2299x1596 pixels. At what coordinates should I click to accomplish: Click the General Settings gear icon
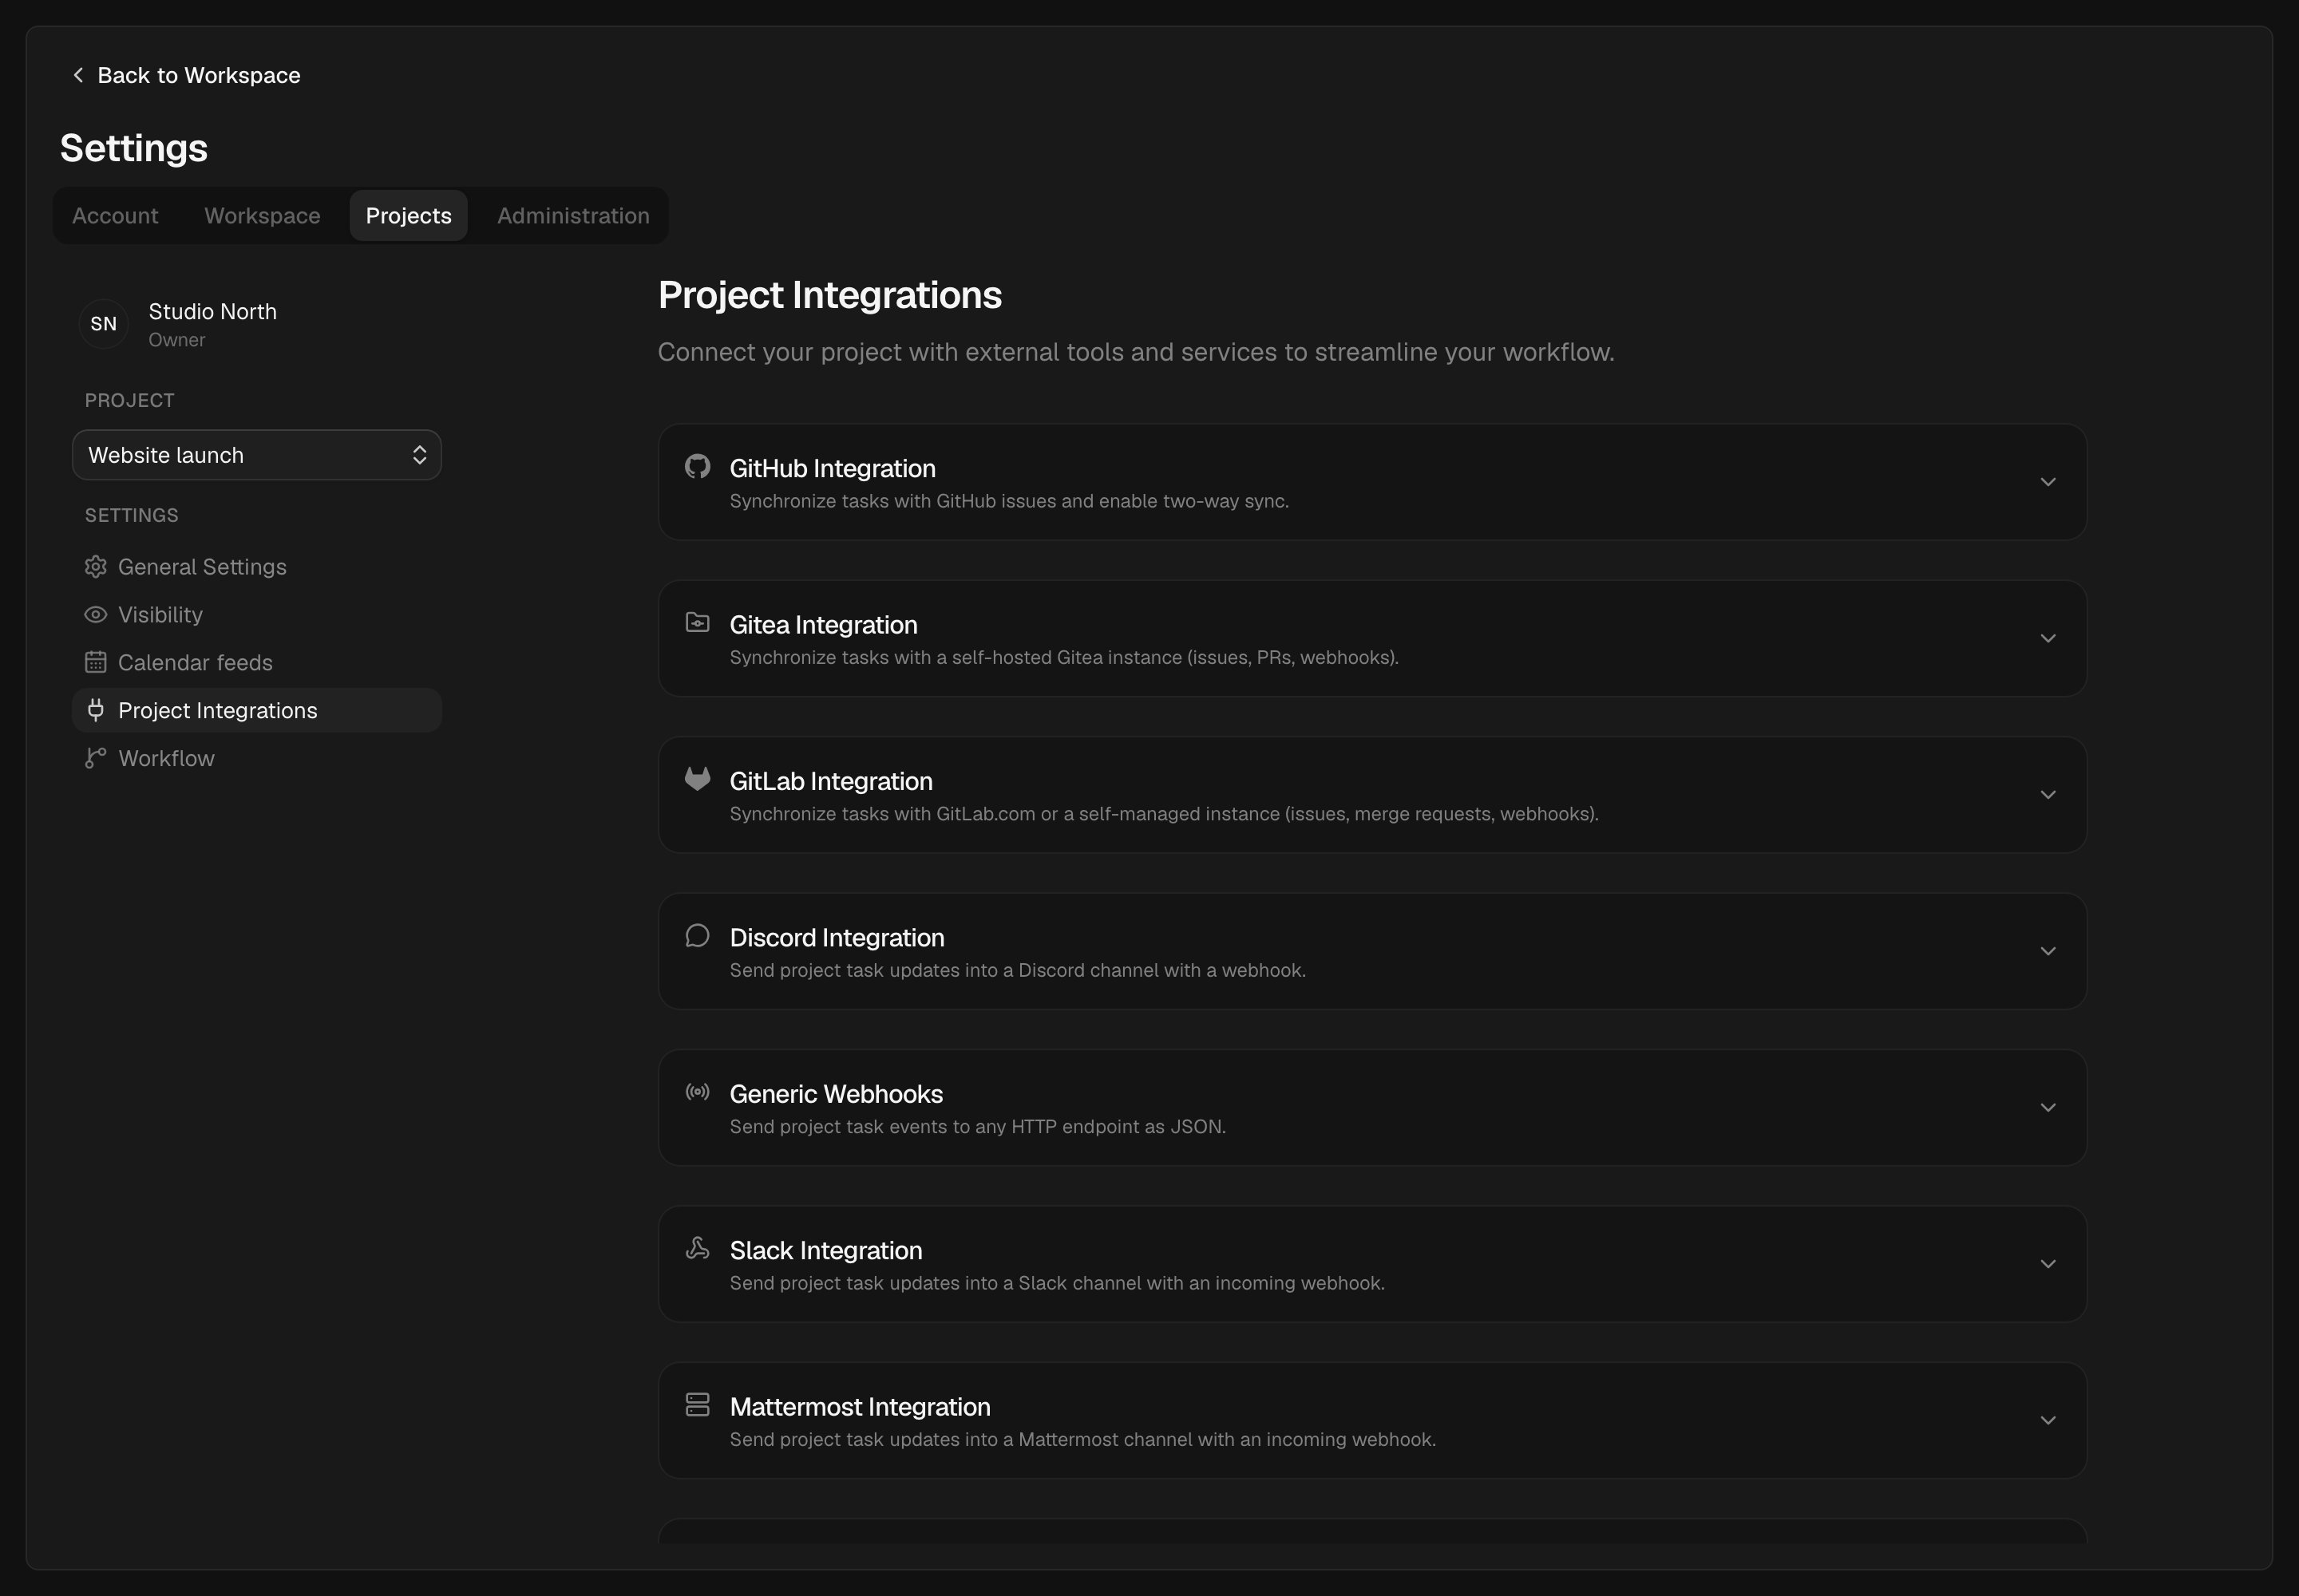point(95,567)
